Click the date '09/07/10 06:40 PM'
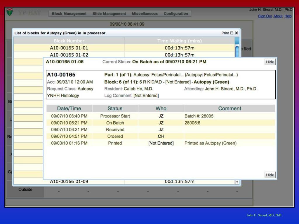 69,116
